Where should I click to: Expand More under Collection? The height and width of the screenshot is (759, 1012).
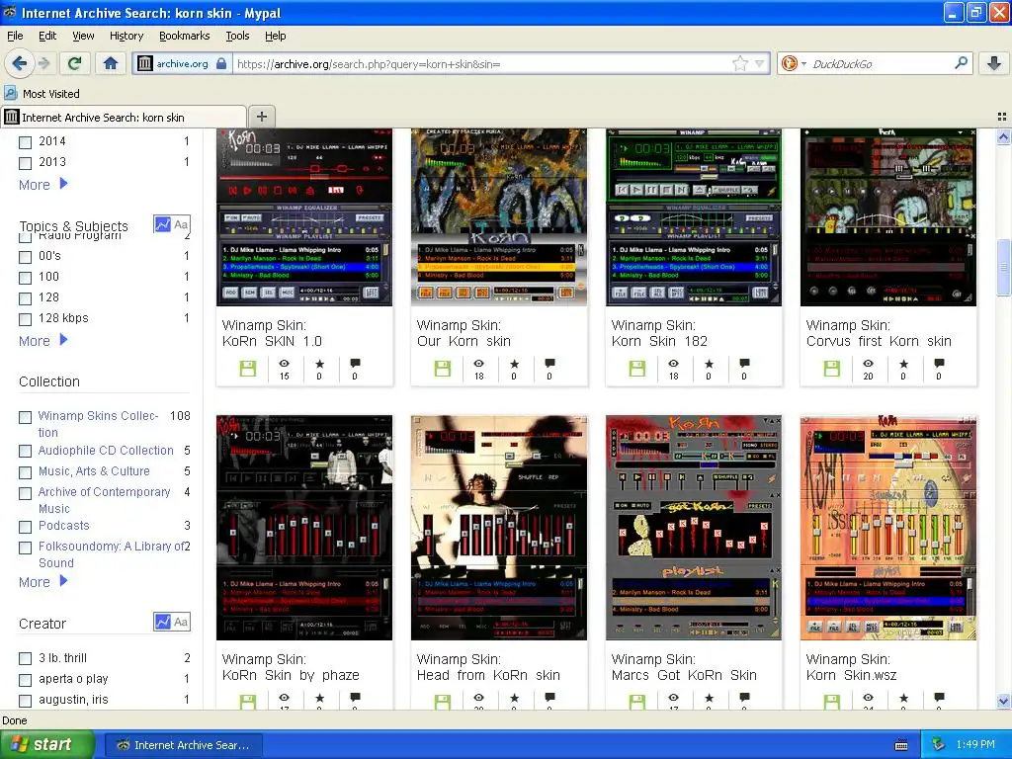click(43, 582)
